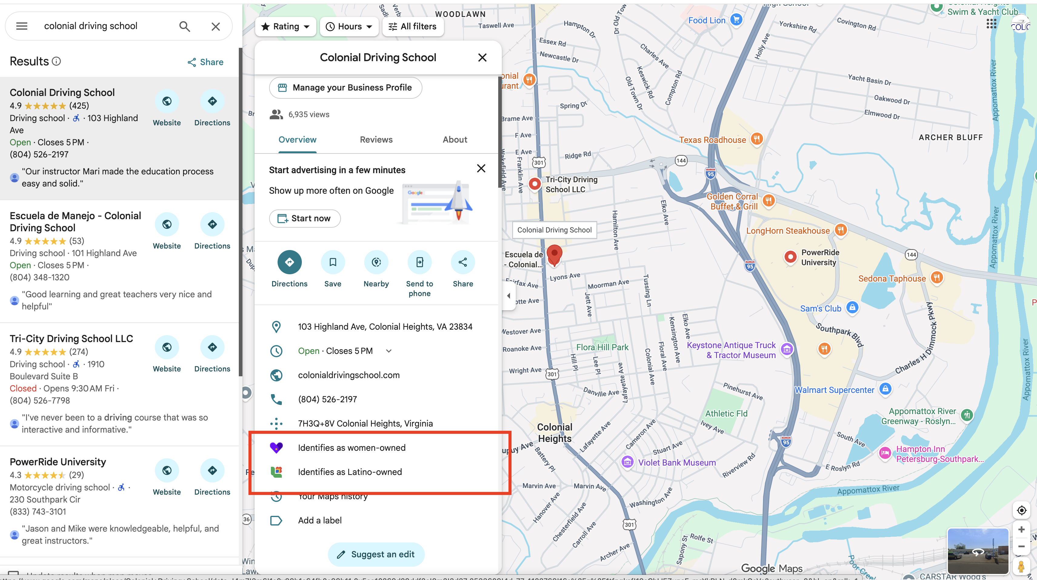Viewport: 1037px width, 580px height.
Task: Click Sam's Club map marker
Action: click(852, 308)
